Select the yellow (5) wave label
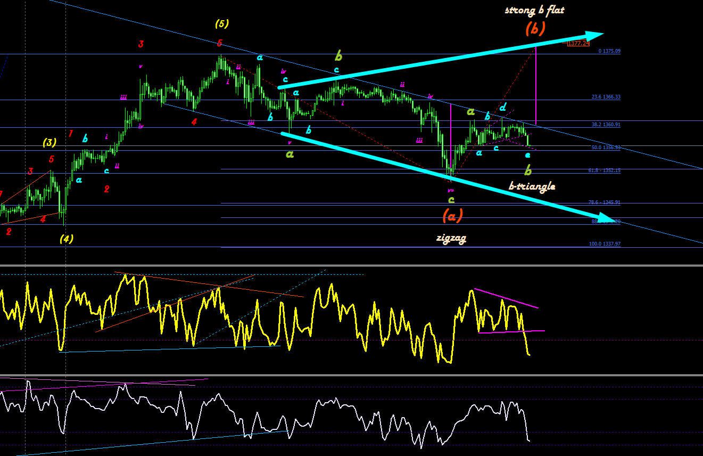The width and height of the screenshot is (703, 456). tap(222, 23)
